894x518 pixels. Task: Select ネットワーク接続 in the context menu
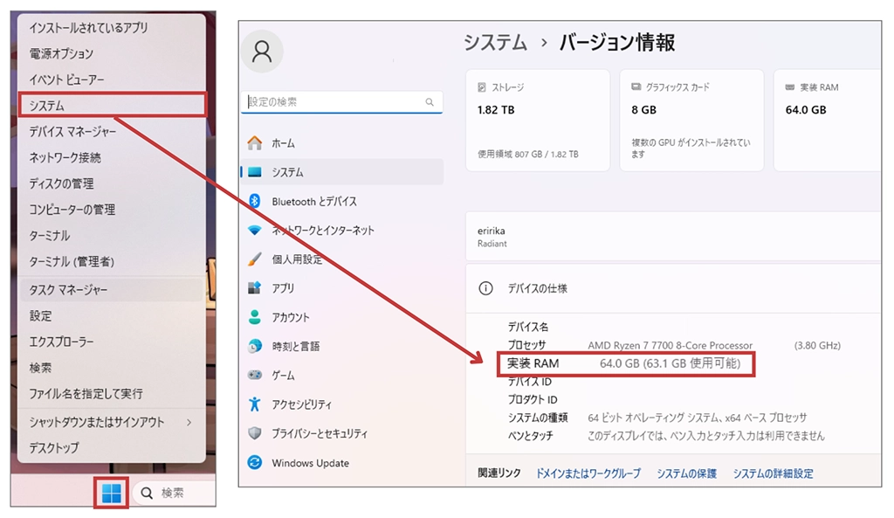coord(112,157)
